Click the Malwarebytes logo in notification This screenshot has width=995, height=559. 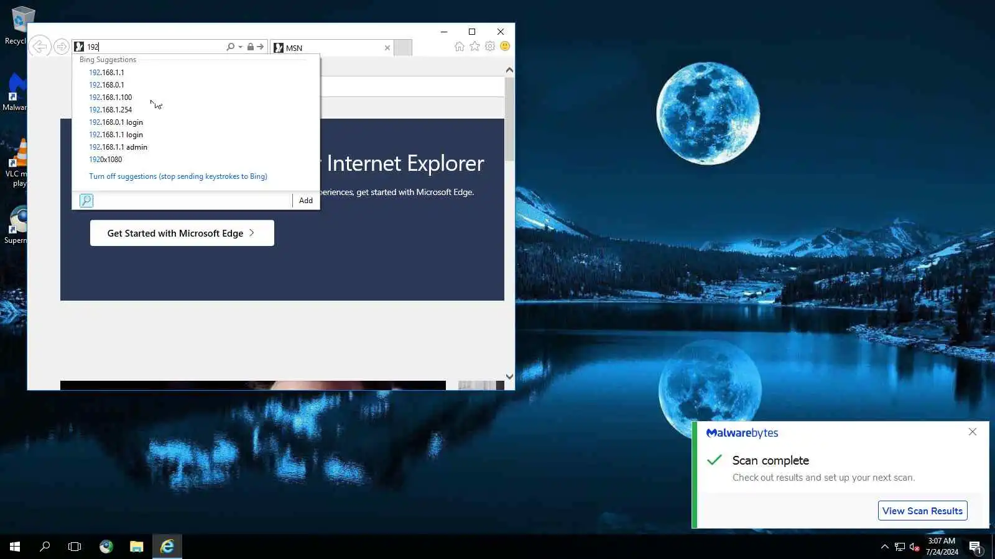tap(742, 433)
